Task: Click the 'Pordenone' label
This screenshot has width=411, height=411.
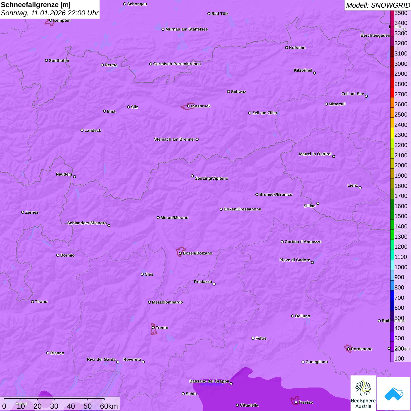Action: (362, 349)
